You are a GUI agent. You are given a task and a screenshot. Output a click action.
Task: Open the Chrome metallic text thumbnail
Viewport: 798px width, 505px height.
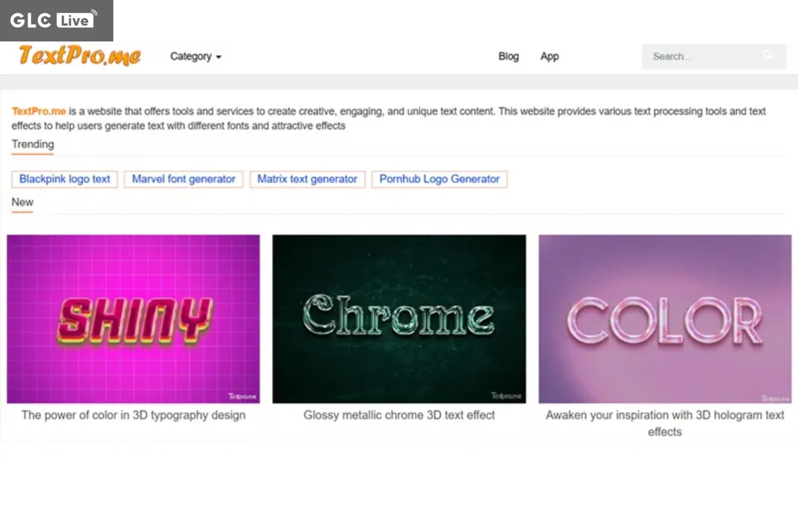tap(399, 319)
